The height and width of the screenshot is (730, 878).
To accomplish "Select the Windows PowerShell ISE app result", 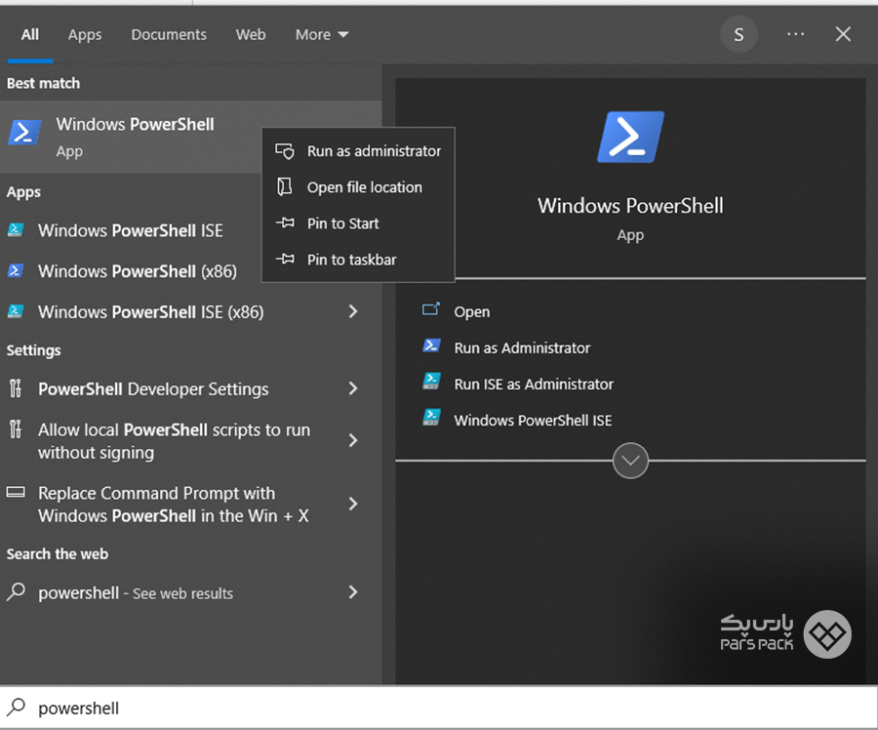I will coord(131,230).
